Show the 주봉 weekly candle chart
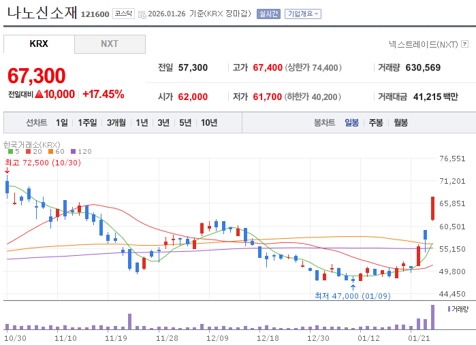 376,122
